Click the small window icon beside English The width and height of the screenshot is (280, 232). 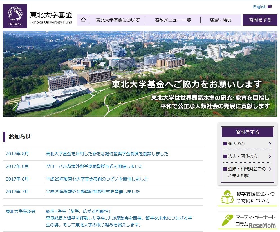(269, 6)
